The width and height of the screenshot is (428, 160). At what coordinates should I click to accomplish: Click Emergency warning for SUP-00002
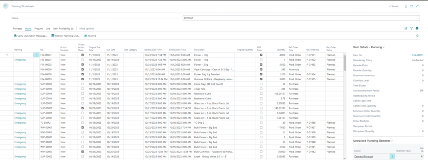[20, 157]
